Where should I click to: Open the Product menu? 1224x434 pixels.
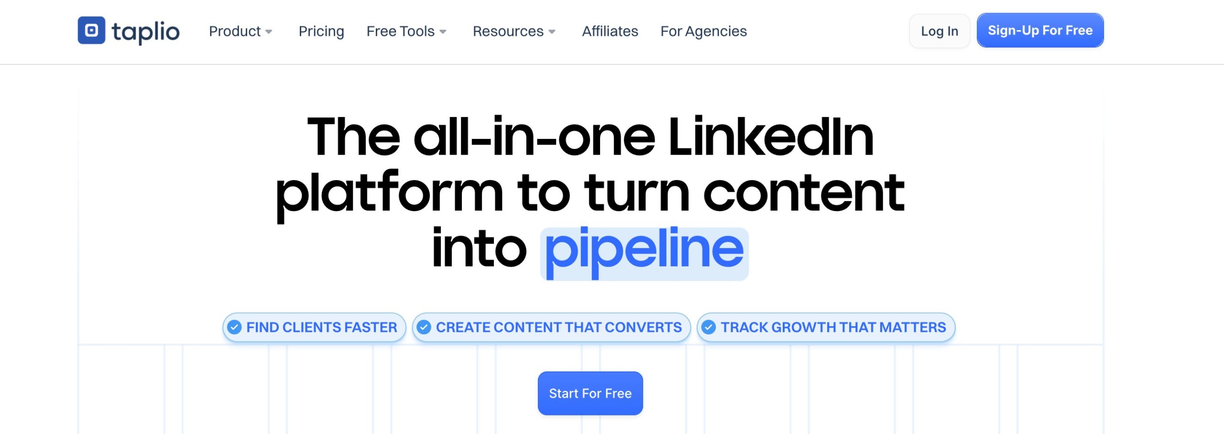240,31
